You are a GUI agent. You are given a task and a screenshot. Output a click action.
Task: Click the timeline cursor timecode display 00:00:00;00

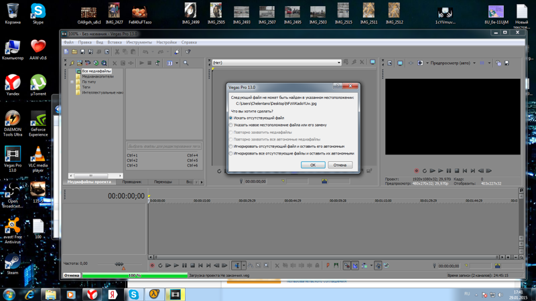(126, 196)
